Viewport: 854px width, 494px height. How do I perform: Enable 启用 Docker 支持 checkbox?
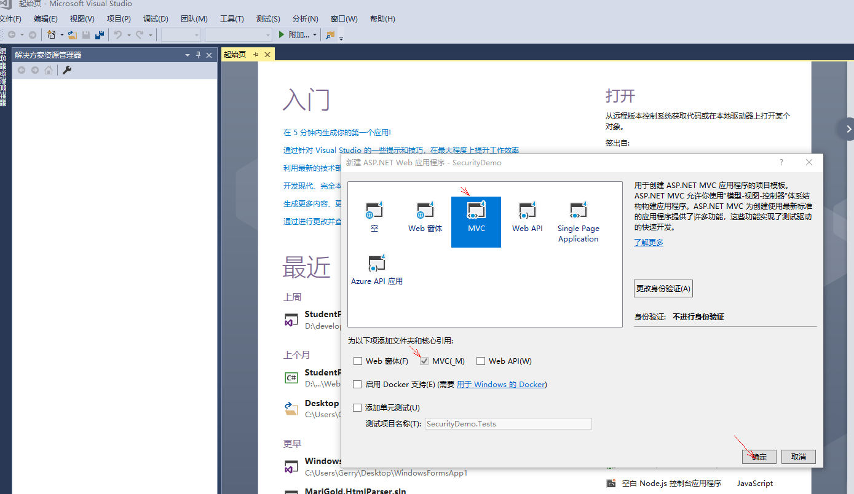pyautogui.click(x=357, y=384)
